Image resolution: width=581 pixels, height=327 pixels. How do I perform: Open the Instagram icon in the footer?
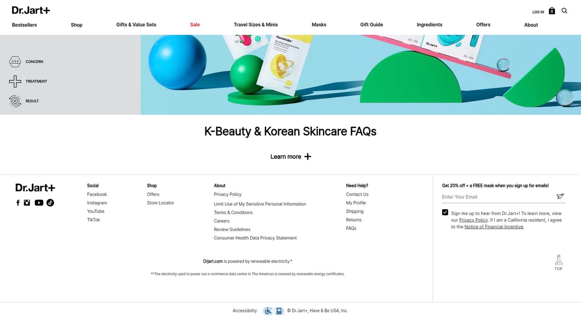coord(28,202)
